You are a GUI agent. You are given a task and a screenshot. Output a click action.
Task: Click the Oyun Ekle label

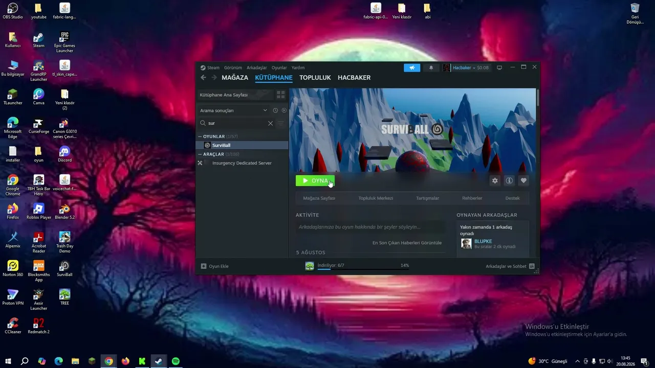[x=219, y=266]
